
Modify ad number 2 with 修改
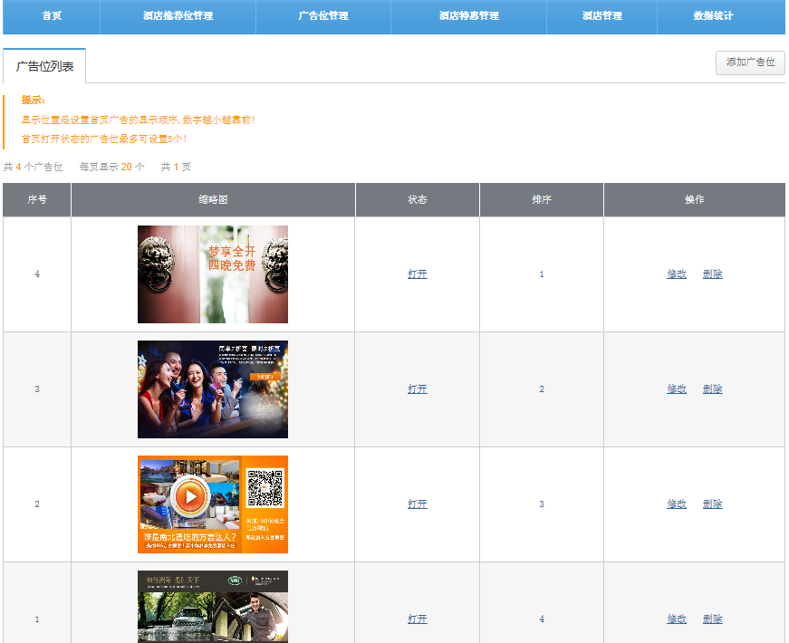point(677,504)
